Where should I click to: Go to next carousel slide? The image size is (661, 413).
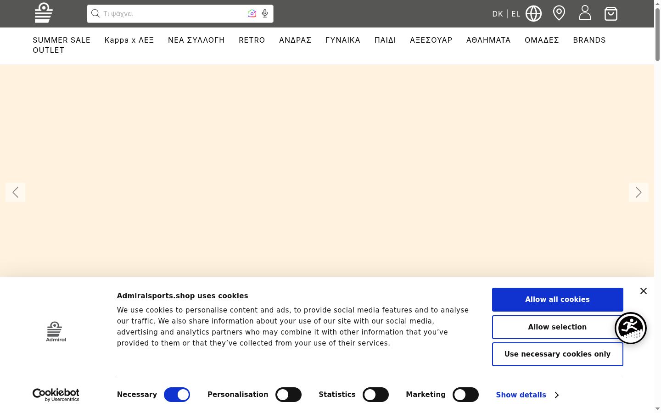639,192
